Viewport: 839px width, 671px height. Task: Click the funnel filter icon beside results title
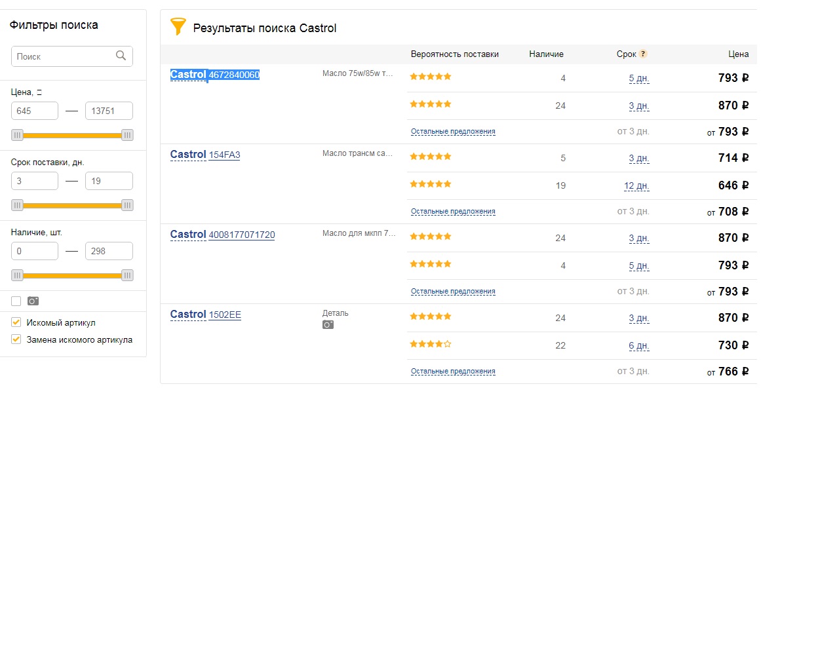178,26
